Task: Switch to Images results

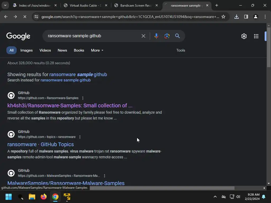Action: point(26,50)
